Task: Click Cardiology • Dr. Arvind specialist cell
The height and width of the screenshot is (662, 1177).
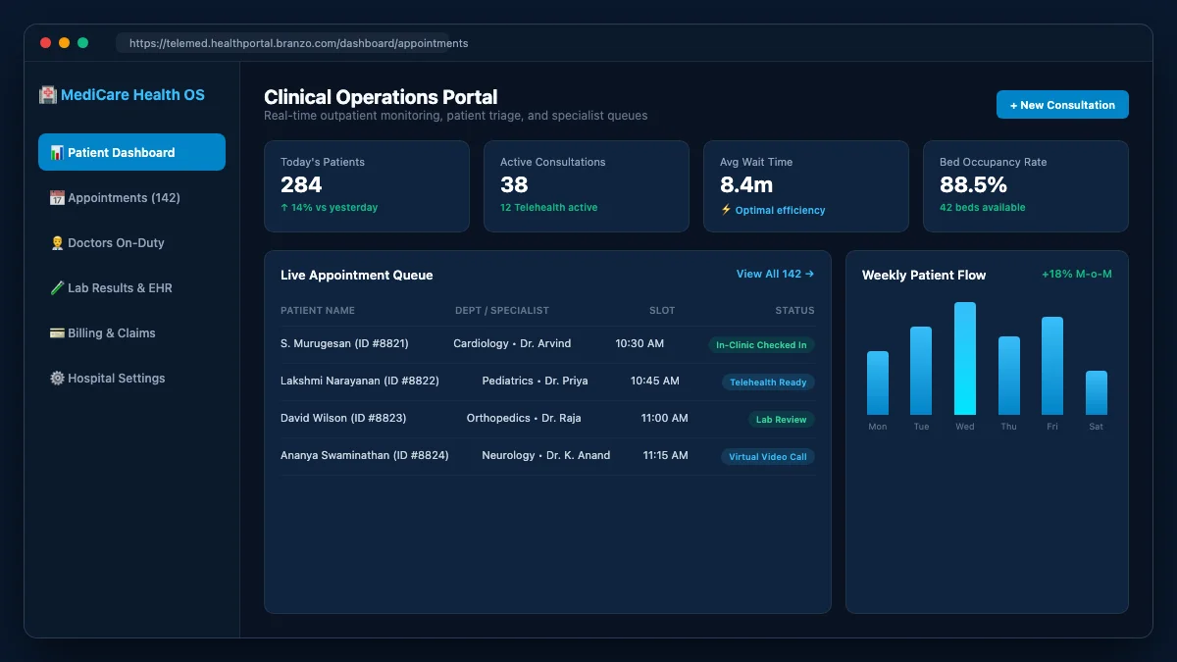Action: 512,344
